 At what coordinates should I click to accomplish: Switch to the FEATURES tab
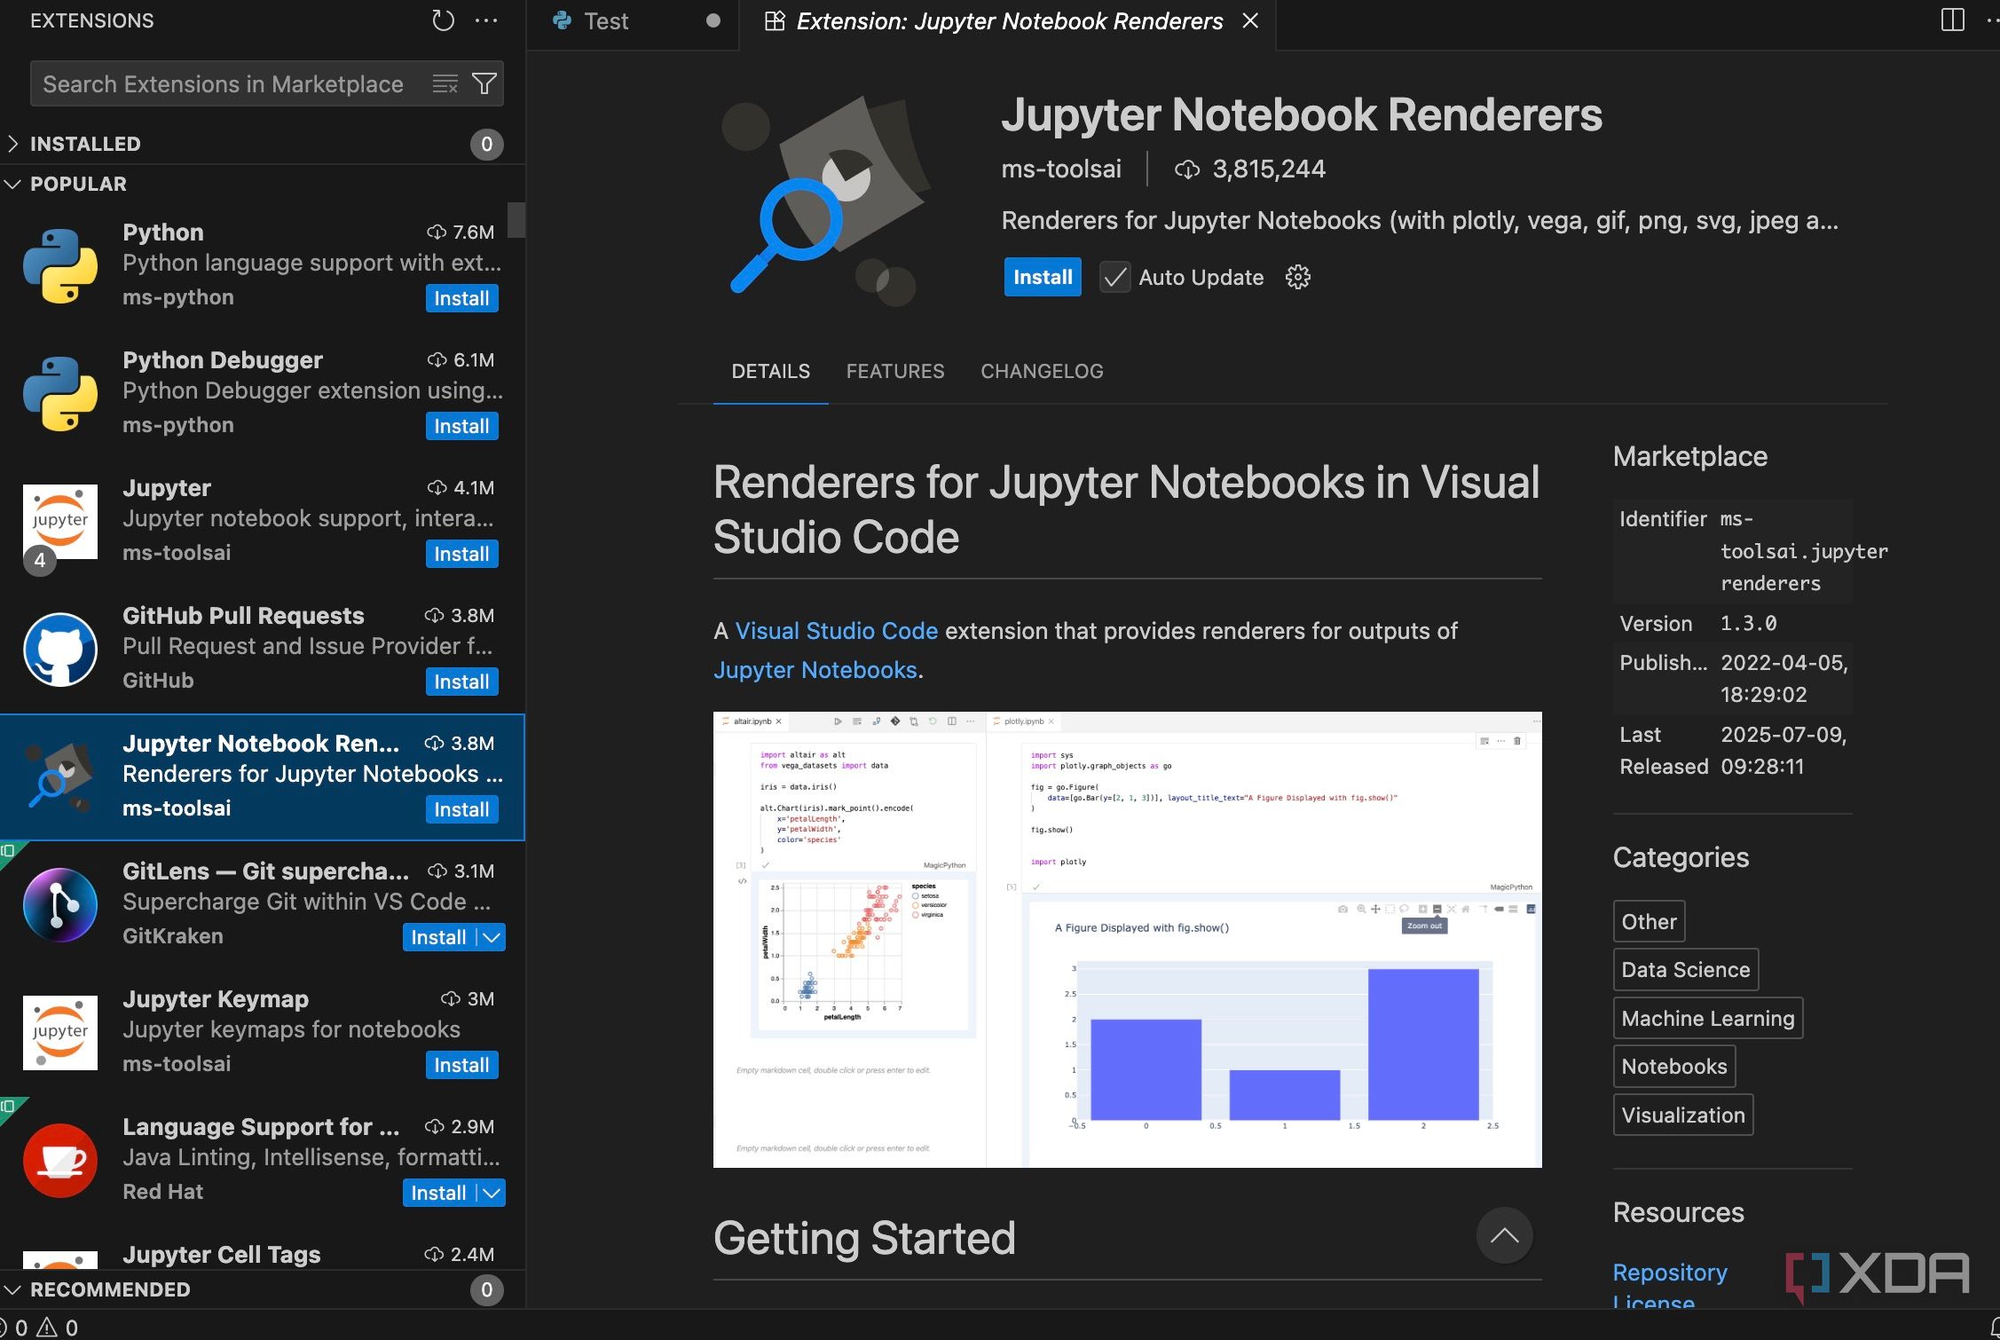894,371
